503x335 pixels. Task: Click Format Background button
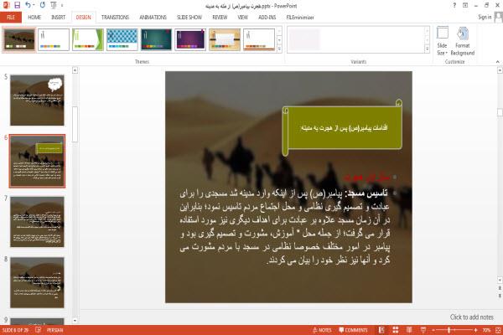point(463,41)
